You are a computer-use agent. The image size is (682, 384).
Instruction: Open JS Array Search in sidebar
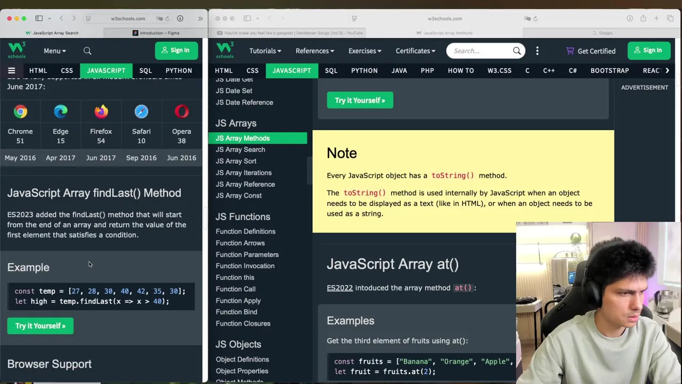pyautogui.click(x=240, y=149)
